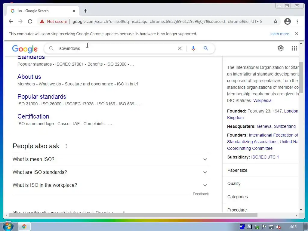308x231 pixels.
Task: Expand 'What is ISO in the workplace?'
Action: click(110, 185)
